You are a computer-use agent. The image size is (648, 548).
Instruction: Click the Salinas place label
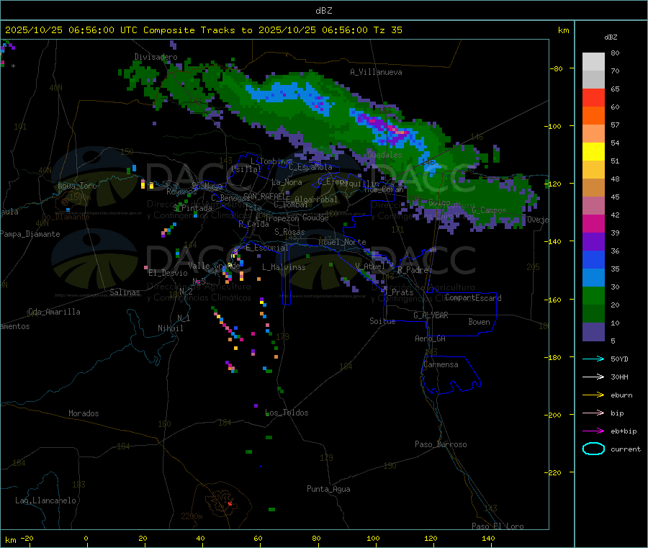click(x=125, y=292)
